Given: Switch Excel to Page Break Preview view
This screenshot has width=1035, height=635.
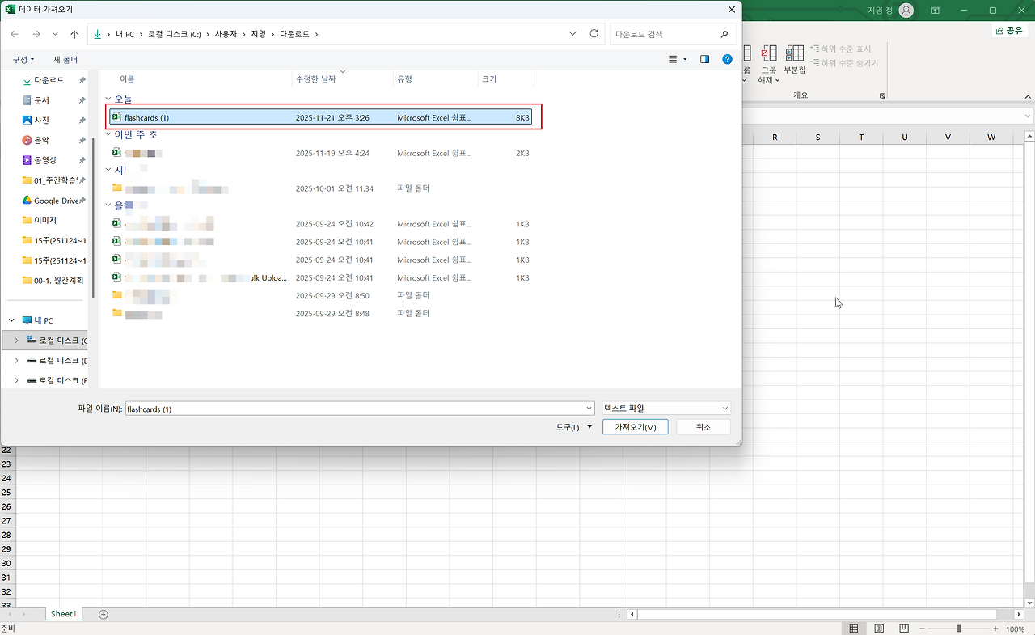Looking at the screenshot, I should (904, 629).
